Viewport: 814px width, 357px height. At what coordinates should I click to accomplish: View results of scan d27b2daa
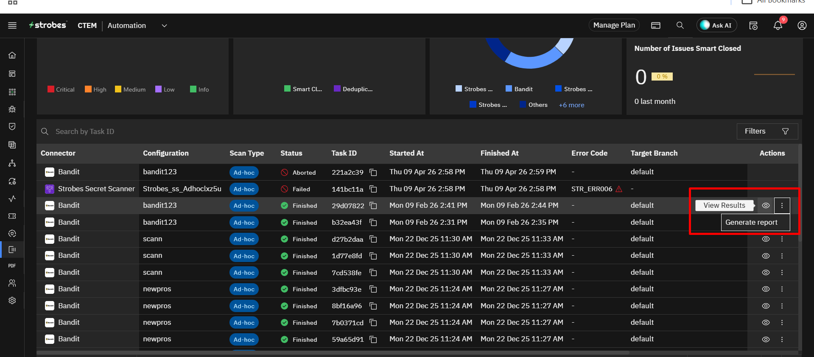pyautogui.click(x=766, y=239)
